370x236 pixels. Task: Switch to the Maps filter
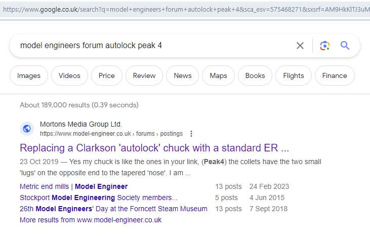(218, 75)
